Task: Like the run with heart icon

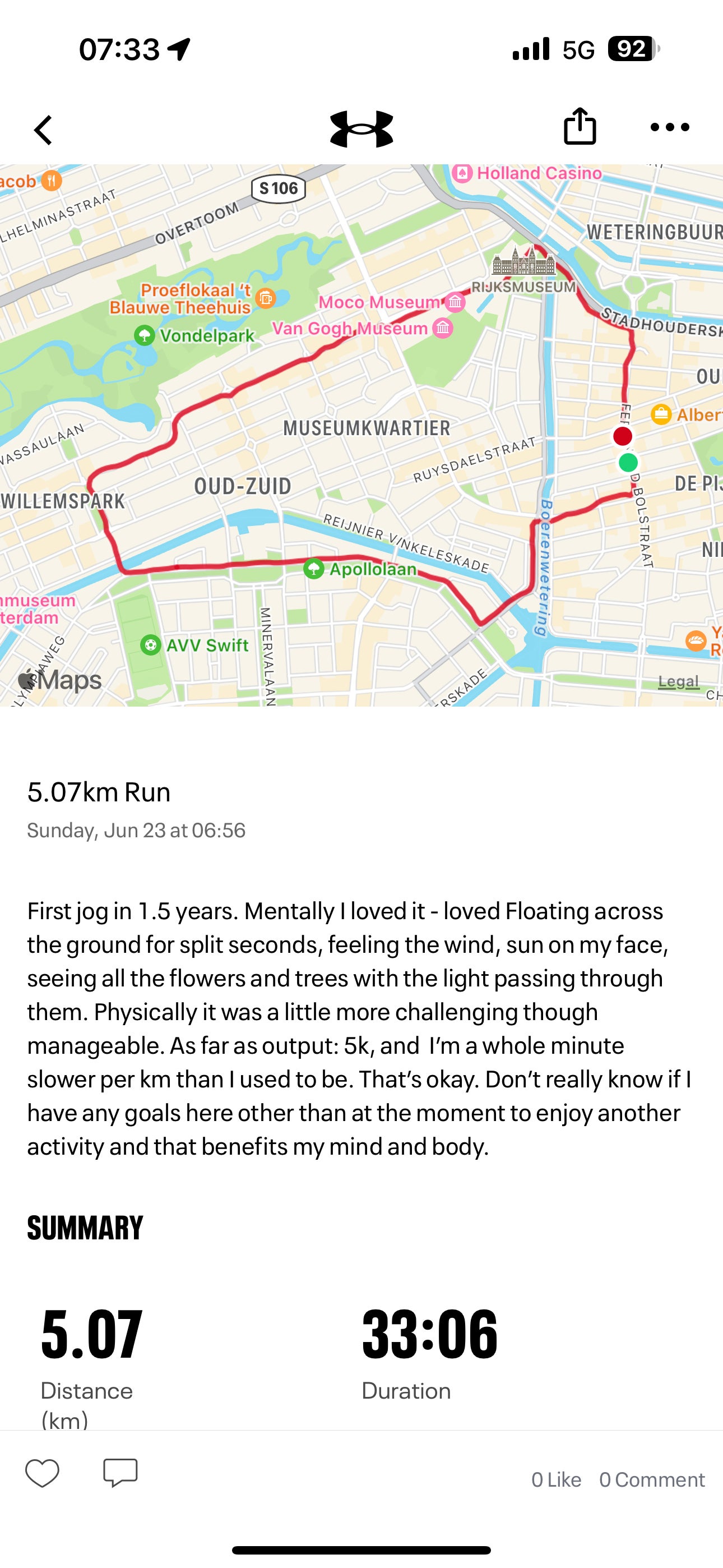Action: point(42,1473)
